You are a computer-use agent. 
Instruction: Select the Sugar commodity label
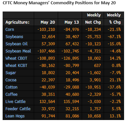tap(11, 73)
